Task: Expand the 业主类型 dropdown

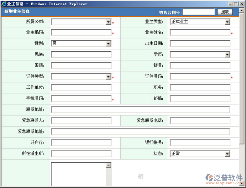Action: point(227,22)
